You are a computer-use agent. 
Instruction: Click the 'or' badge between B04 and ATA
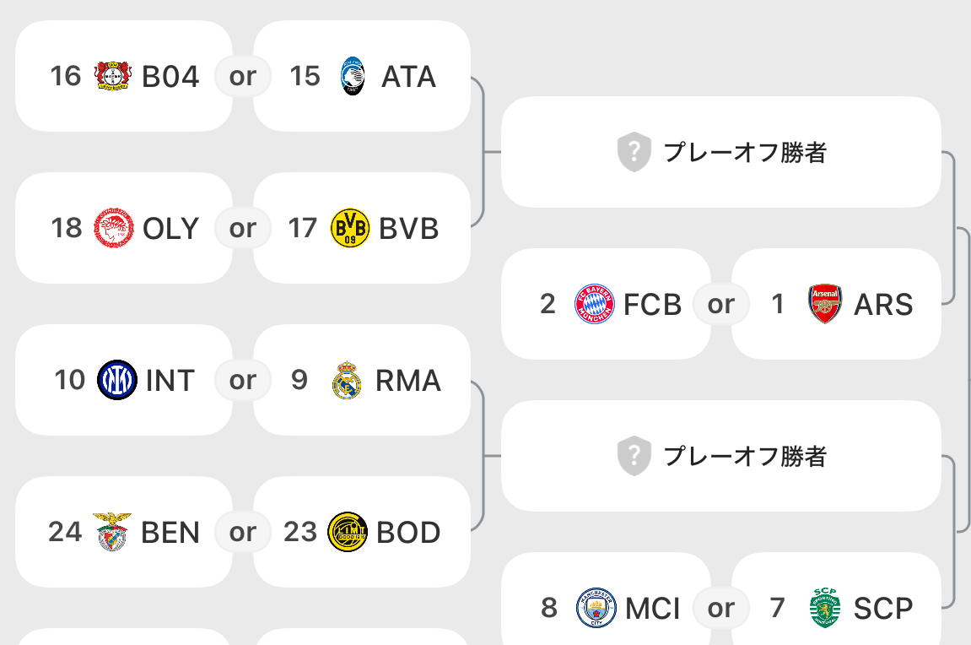click(243, 76)
